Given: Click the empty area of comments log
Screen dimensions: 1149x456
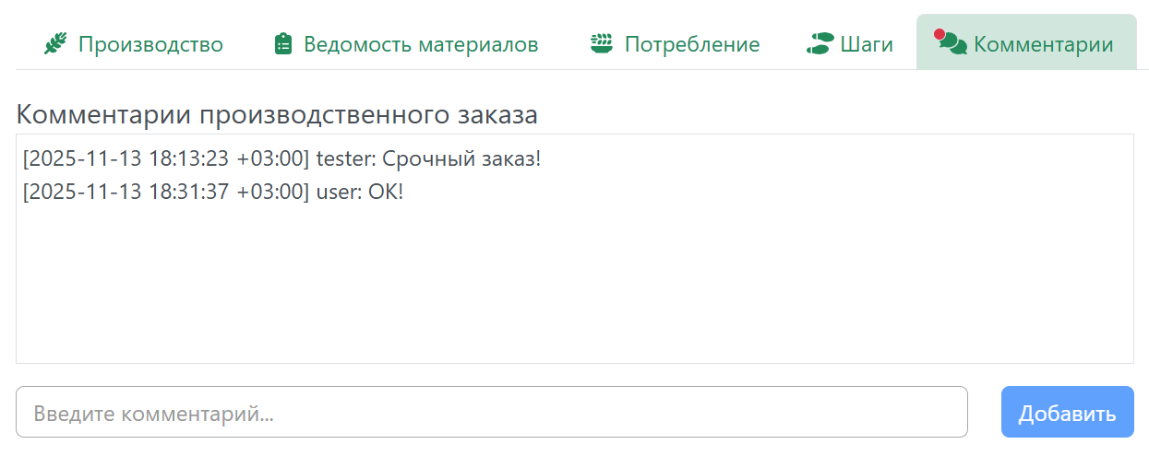Looking at the screenshot, I should tap(574, 286).
